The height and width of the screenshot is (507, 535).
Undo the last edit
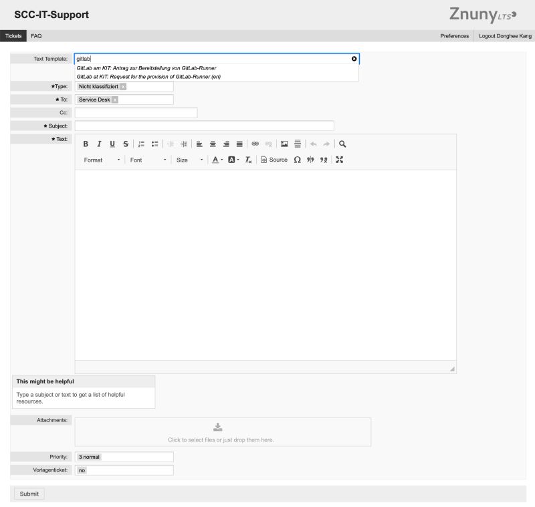click(x=313, y=144)
